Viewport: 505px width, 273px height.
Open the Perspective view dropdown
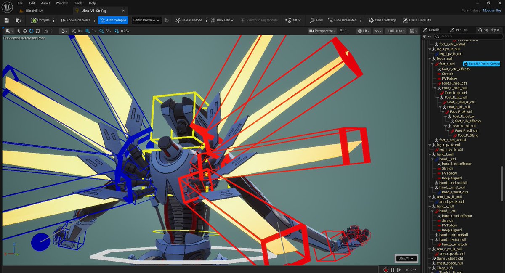pos(322,30)
